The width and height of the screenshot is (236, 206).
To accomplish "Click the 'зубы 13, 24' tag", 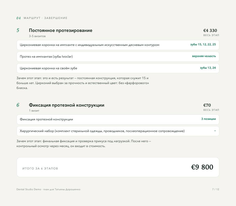I will (x=208, y=68).
